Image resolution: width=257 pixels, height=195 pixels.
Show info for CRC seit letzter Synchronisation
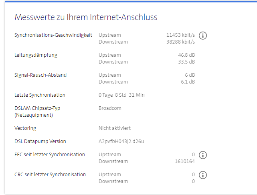pyautogui.click(x=203, y=175)
